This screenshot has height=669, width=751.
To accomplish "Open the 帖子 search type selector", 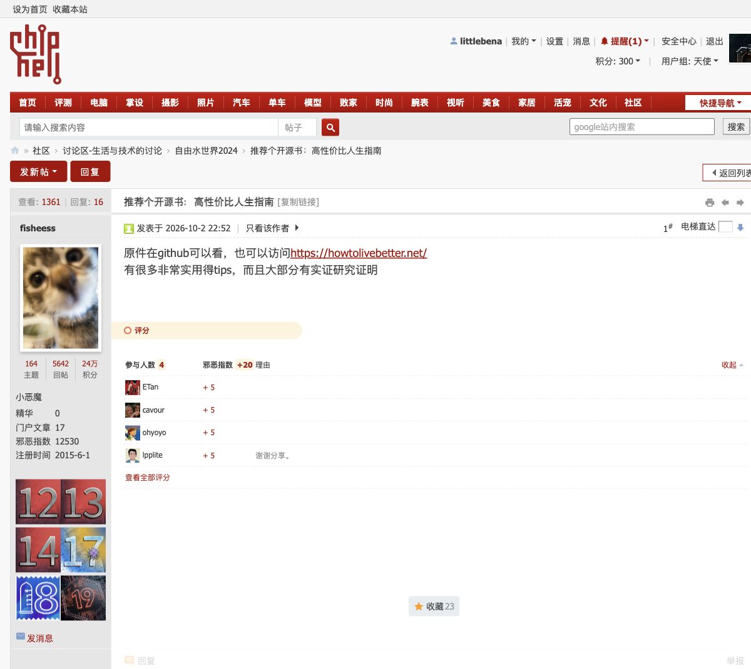I will [297, 128].
